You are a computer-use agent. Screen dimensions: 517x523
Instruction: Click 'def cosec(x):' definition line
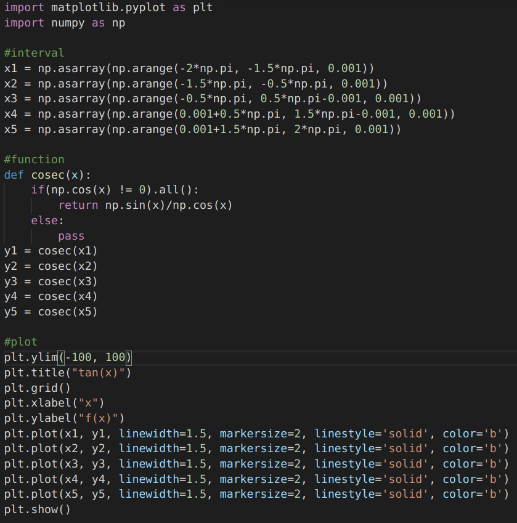(47, 175)
